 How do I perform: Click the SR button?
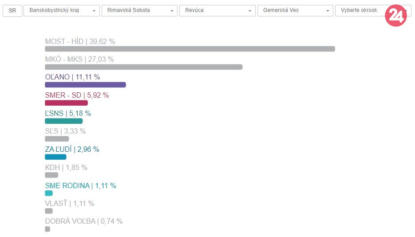pos(12,10)
